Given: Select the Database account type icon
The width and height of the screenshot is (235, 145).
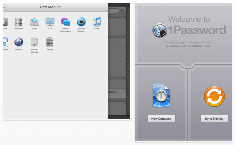Looking at the screenshot, I should point(19,22).
